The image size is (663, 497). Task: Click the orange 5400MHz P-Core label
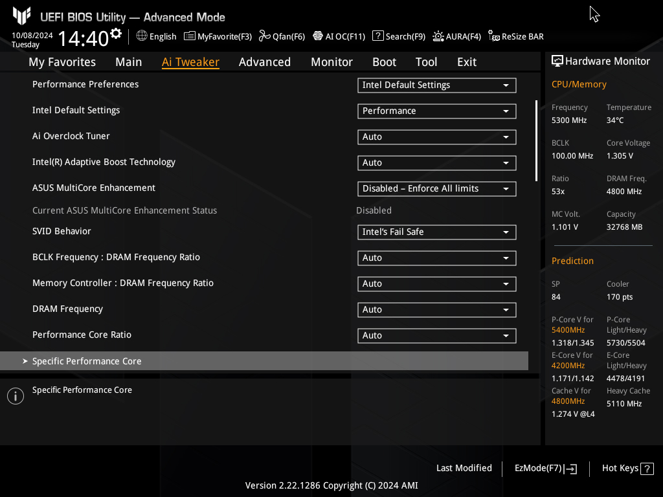click(568, 330)
